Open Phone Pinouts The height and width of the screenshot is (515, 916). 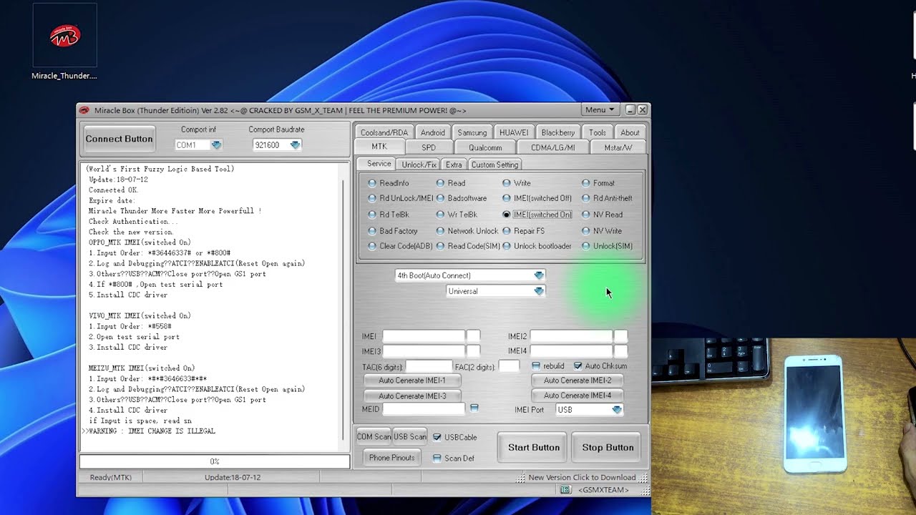tap(391, 458)
